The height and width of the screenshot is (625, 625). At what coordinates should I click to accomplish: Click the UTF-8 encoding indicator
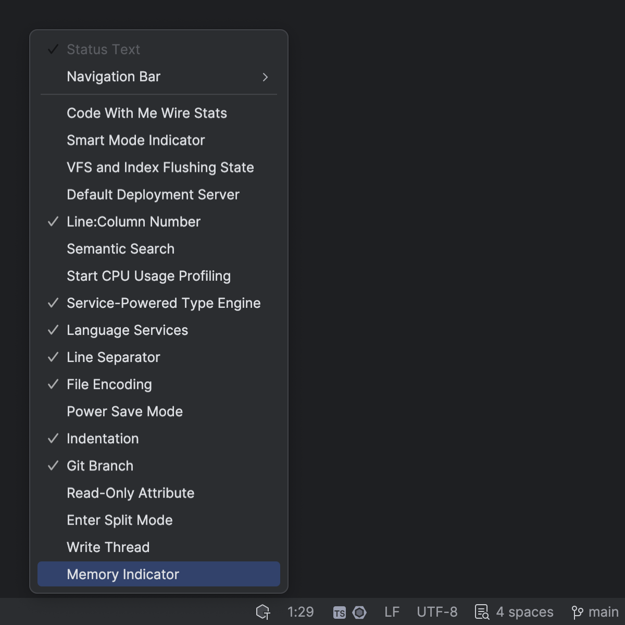pyautogui.click(x=437, y=612)
